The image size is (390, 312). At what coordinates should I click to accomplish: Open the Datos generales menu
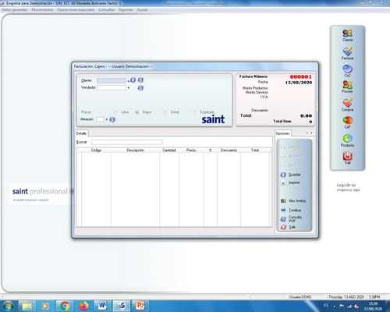coord(15,9)
